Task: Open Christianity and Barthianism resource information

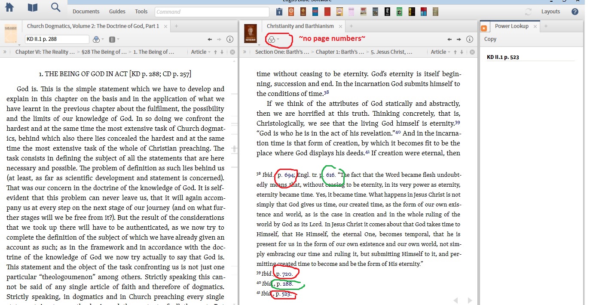Action: coord(470,39)
